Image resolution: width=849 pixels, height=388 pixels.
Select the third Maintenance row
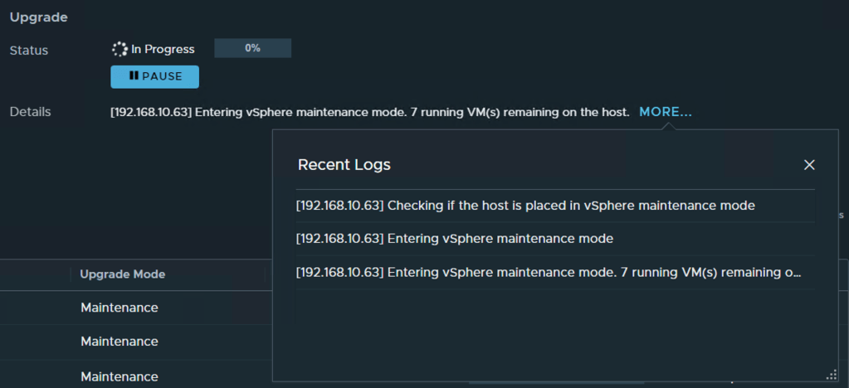[120, 376]
